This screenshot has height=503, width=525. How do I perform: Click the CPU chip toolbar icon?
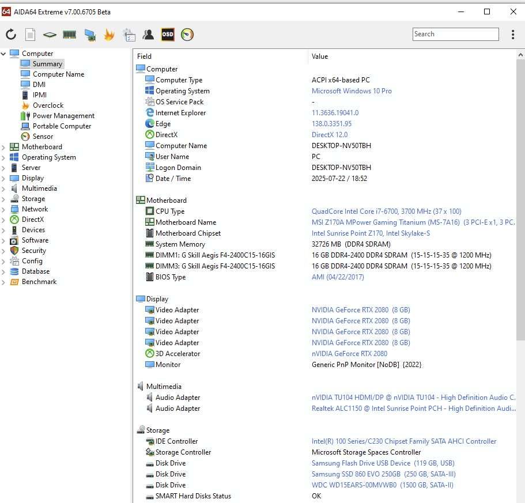pyautogui.click(x=50, y=34)
